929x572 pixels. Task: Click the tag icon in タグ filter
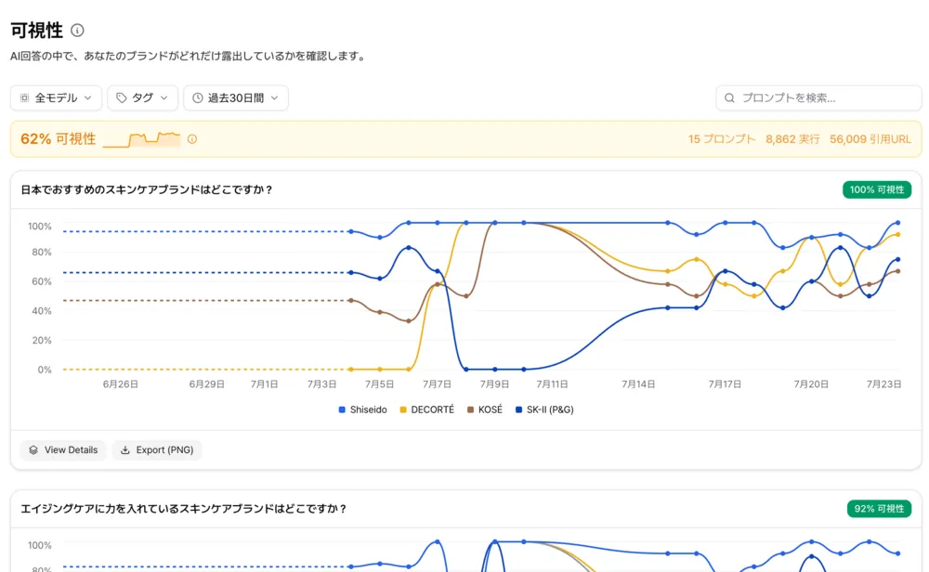click(122, 97)
